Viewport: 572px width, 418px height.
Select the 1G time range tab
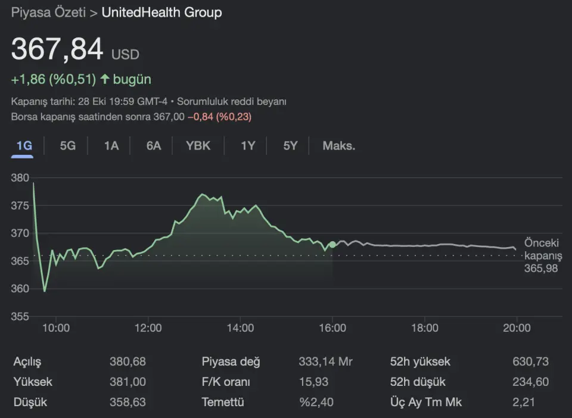point(24,146)
